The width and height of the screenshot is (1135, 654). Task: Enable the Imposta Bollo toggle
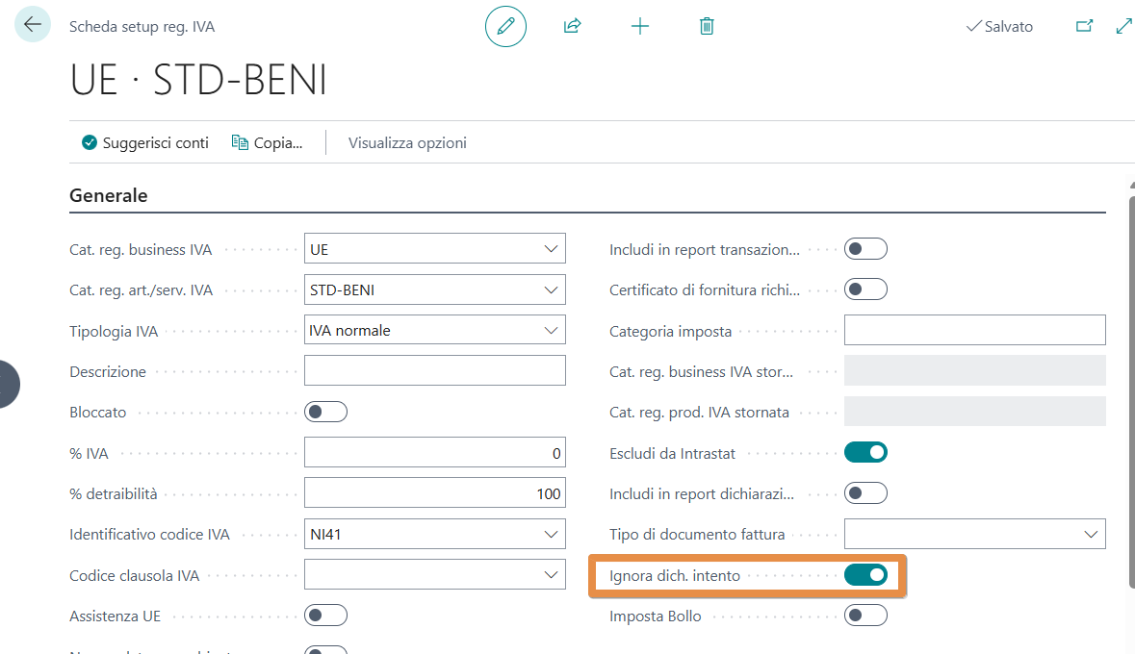click(x=865, y=616)
